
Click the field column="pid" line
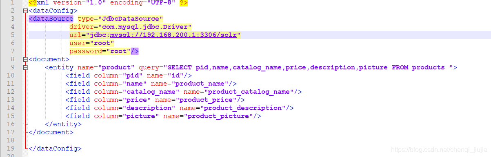tap(129, 75)
